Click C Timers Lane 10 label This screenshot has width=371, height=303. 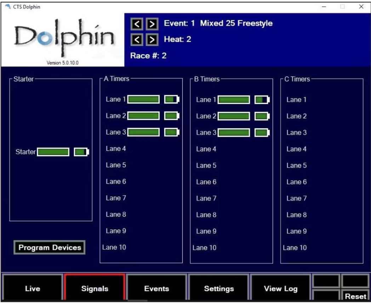tap(295, 248)
